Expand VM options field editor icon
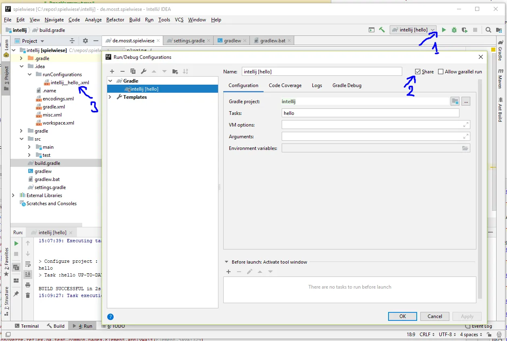 pyautogui.click(x=466, y=125)
